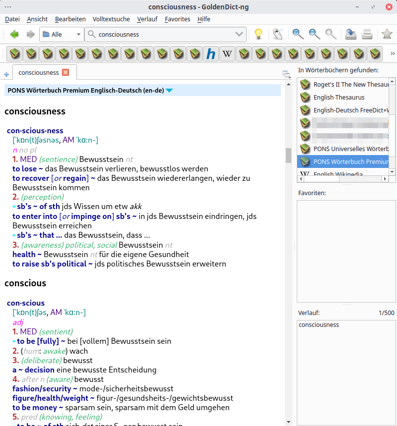Jump to Roget's II thesaurus entry

coord(343,85)
